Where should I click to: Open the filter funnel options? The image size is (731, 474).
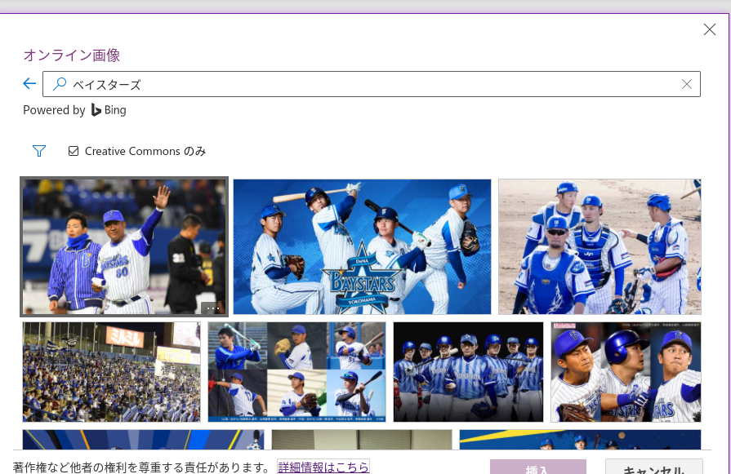(39, 151)
